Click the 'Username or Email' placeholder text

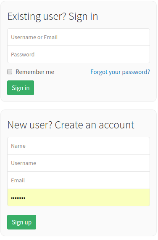(x=34, y=37)
